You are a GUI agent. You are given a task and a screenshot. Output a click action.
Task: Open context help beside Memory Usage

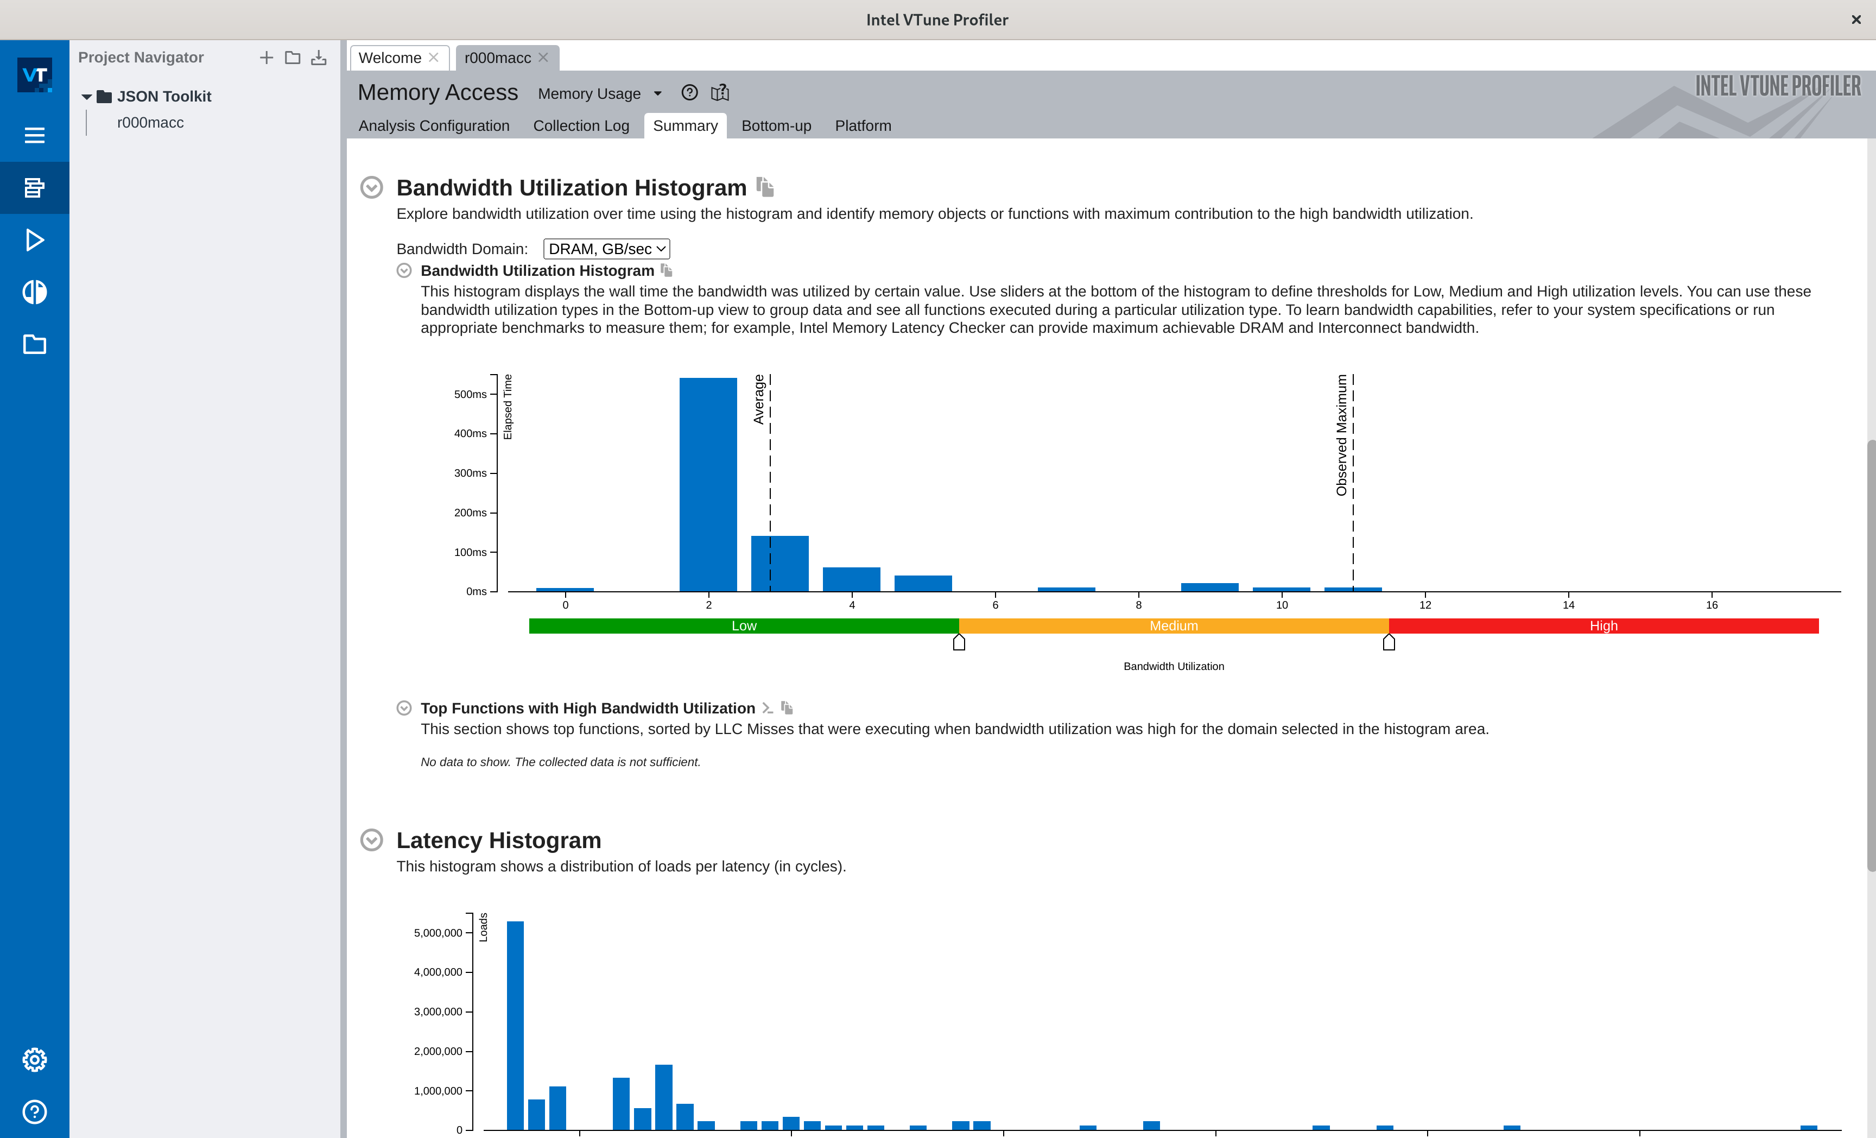[689, 93]
